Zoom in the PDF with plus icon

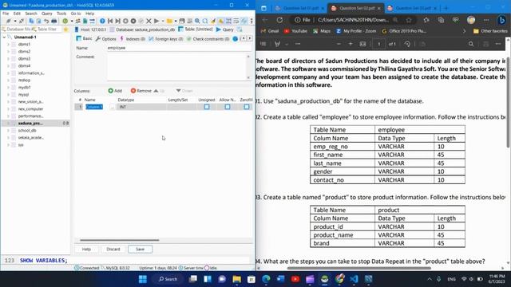351,44
